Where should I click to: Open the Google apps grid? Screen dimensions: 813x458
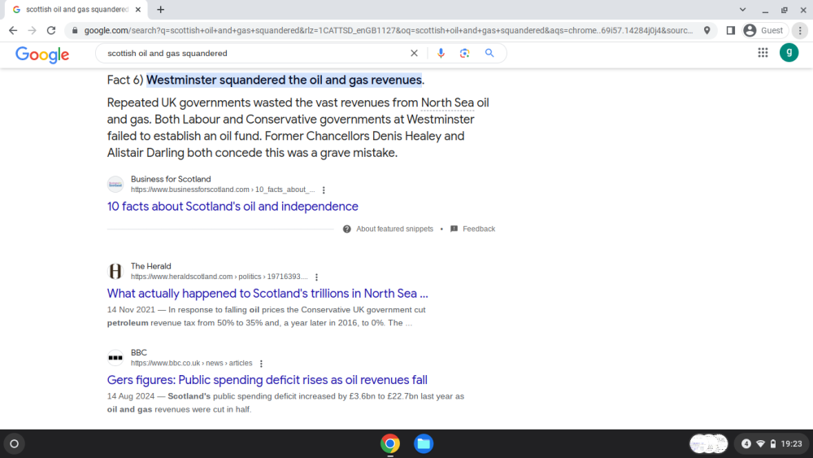[763, 52]
